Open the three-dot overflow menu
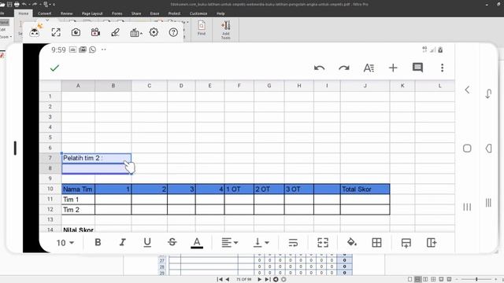Viewport: 504px width, 283px height. [x=443, y=68]
